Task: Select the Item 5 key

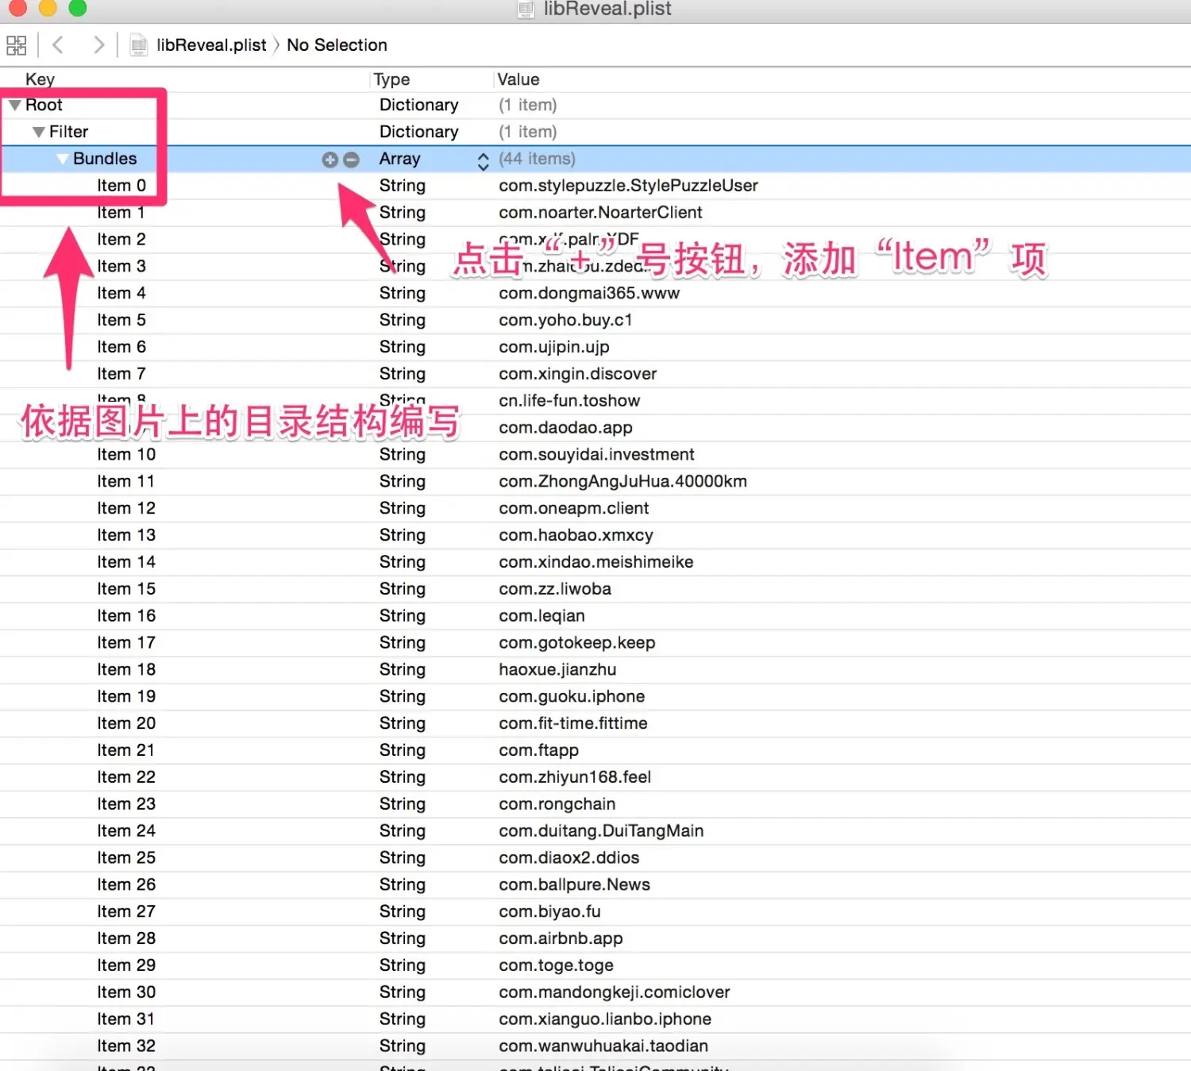Action: [121, 320]
